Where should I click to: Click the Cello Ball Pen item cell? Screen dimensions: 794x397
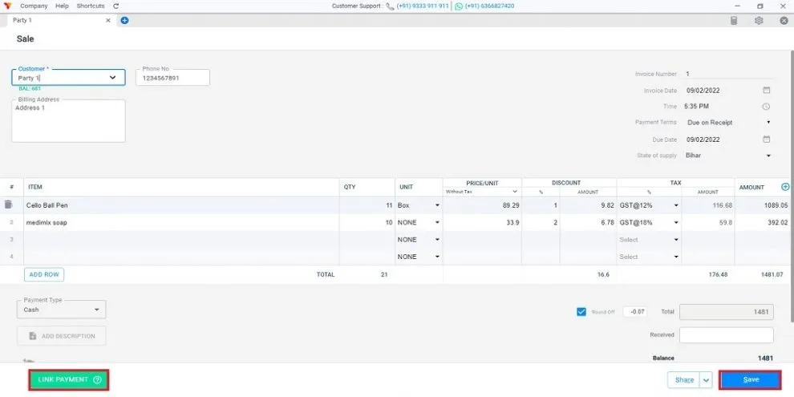181,205
